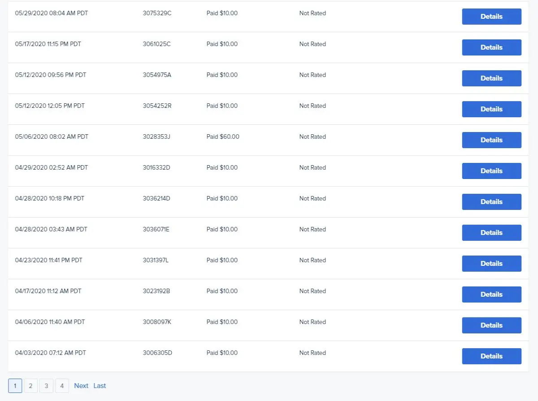Go to pagination page 2
The width and height of the screenshot is (538, 401).
[30, 386]
